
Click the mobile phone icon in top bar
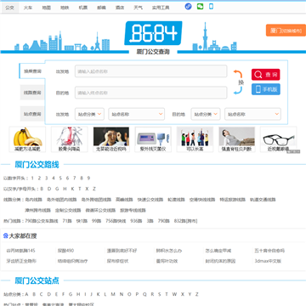pos(211,7)
